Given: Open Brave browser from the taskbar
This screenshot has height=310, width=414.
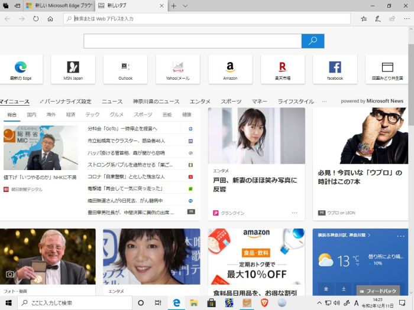Looking at the screenshot, I should (x=264, y=303).
